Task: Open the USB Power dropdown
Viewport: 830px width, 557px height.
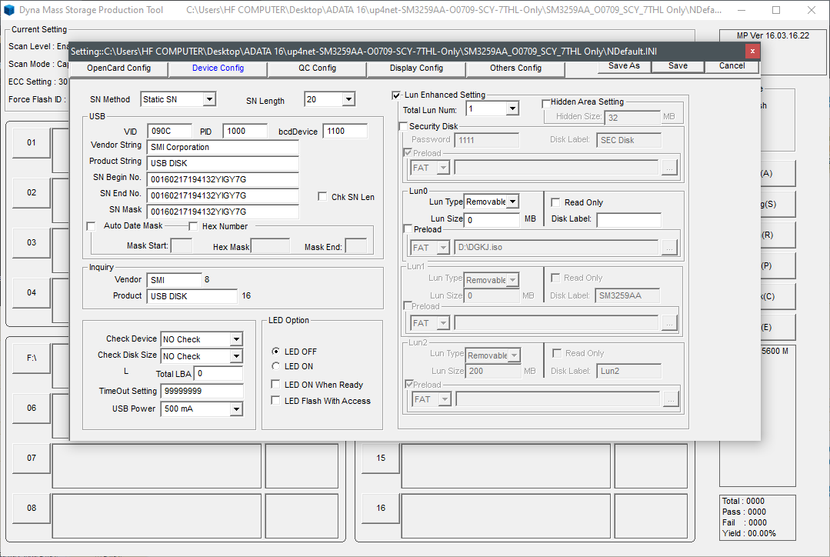Action: [x=237, y=409]
